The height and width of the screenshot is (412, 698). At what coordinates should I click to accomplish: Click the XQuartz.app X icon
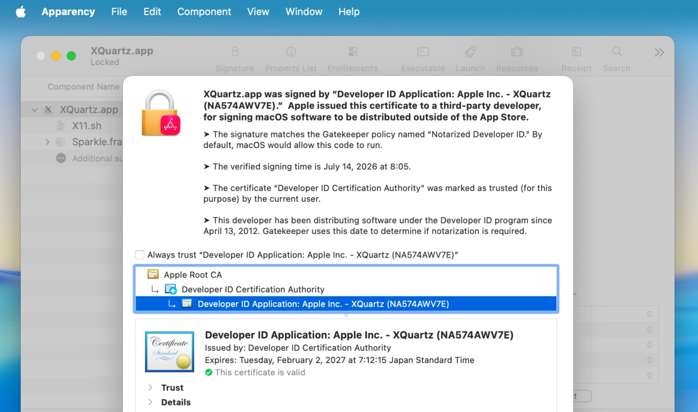[48, 110]
